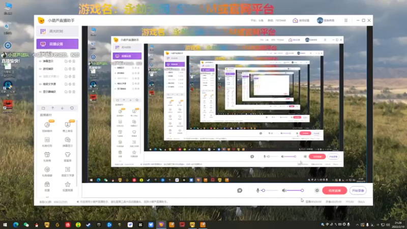Image resolution: width=407 pixels, height=229 pixels.
Task: Open settings gear of 游戏捕获 source
Action: pos(70,69)
